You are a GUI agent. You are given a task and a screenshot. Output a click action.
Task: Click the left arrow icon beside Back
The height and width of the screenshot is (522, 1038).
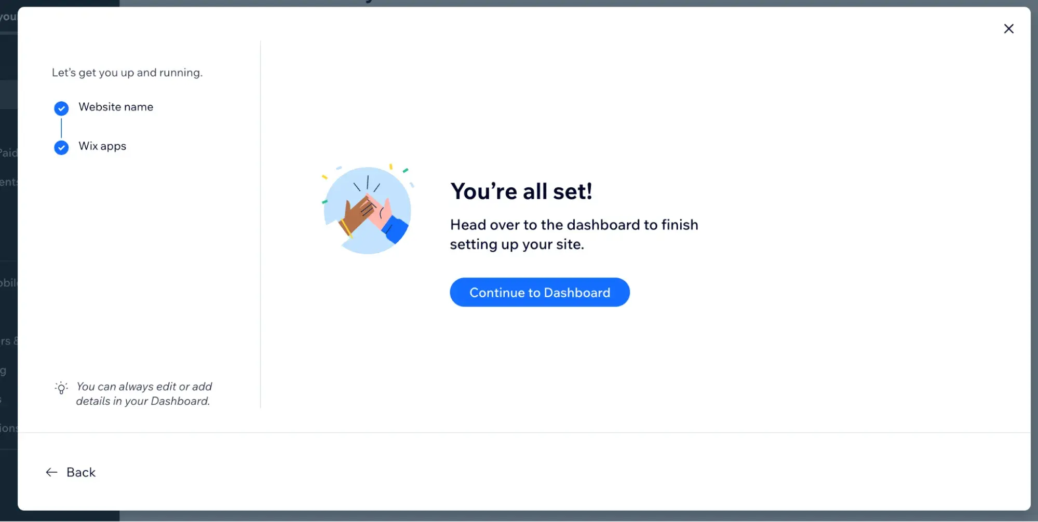[51, 472]
